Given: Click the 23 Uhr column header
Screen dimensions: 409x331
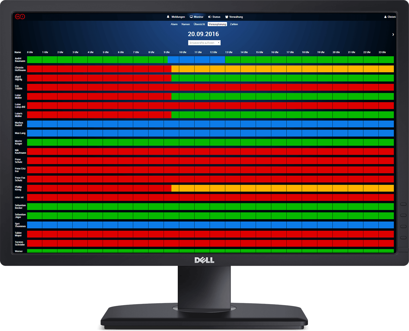Looking at the screenshot, I should 382,52.
